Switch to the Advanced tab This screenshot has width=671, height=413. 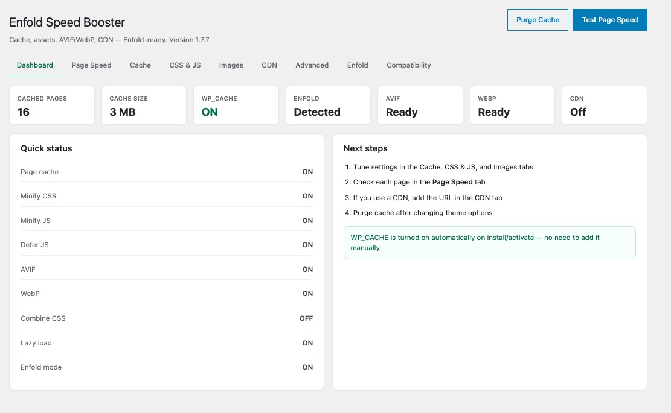(312, 65)
